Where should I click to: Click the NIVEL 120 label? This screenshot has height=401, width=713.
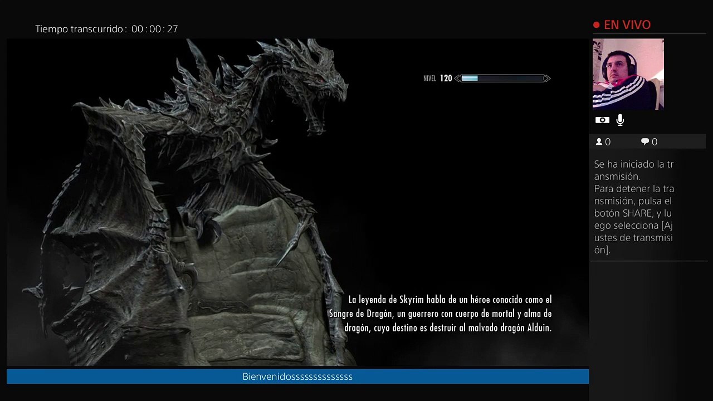click(x=437, y=79)
